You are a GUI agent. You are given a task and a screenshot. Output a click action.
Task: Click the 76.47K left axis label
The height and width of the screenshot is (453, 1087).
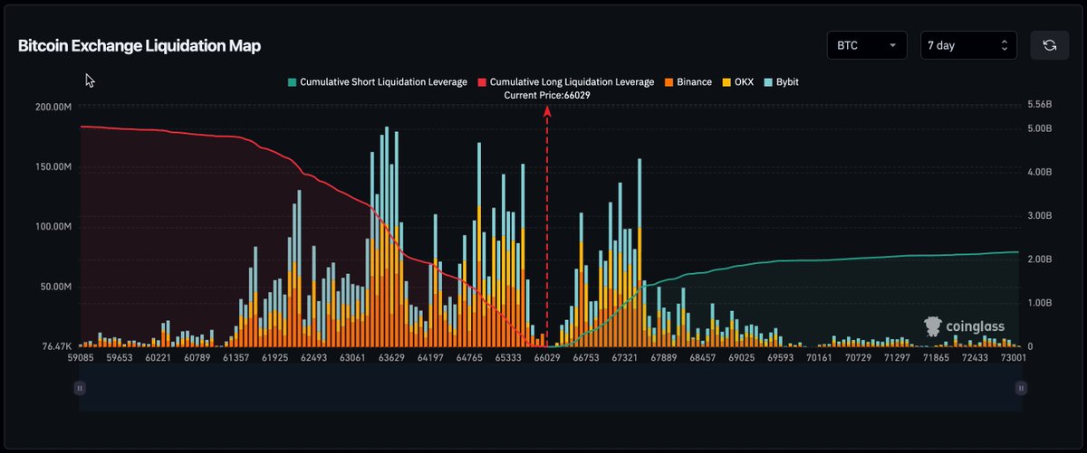coord(56,346)
